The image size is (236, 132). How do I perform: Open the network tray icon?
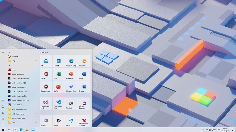point(212,130)
